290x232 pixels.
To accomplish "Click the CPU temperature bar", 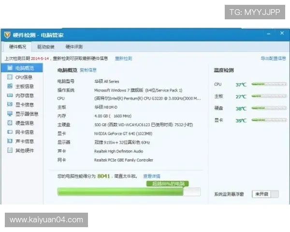I will coord(269,84).
